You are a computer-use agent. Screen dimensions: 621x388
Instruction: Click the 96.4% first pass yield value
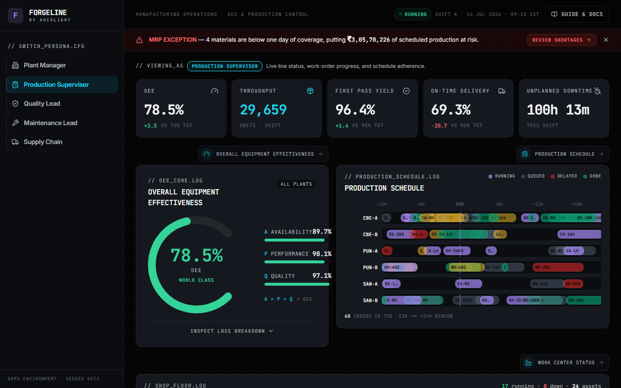tap(355, 110)
